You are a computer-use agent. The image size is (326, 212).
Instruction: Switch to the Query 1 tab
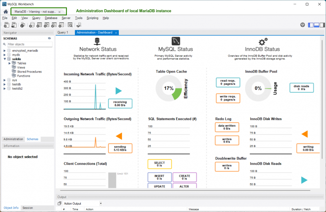pos(63,33)
